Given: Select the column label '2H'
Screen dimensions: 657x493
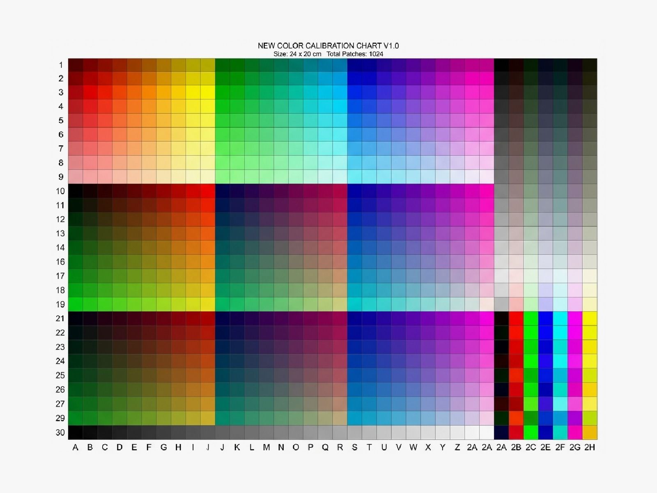Looking at the screenshot, I should tap(590, 447).
